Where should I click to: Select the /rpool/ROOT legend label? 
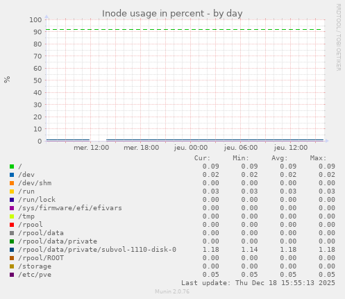[41, 258]
